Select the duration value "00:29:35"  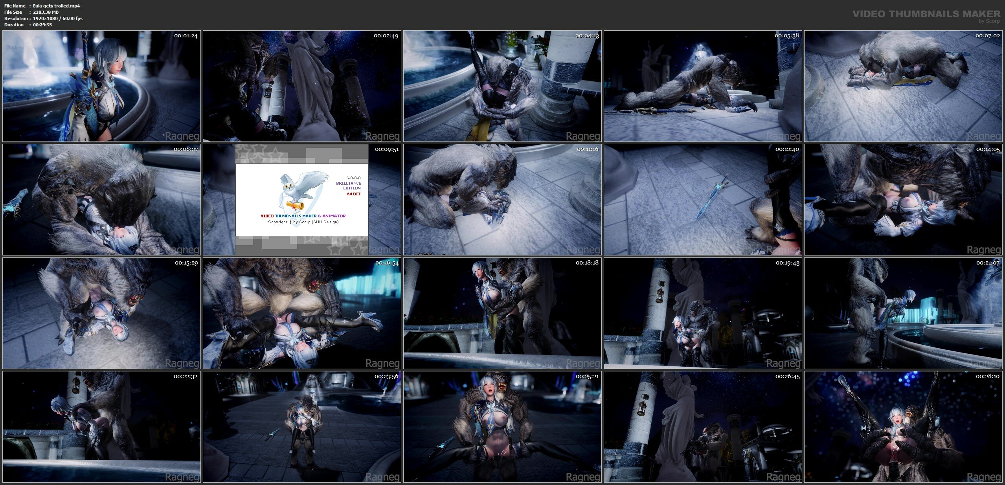pyautogui.click(x=42, y=25)
